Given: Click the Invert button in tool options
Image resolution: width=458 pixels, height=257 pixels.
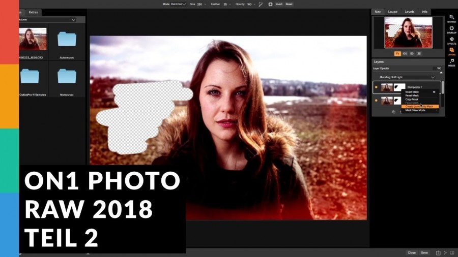Looking at the screenshot, I should click(279, 4).
